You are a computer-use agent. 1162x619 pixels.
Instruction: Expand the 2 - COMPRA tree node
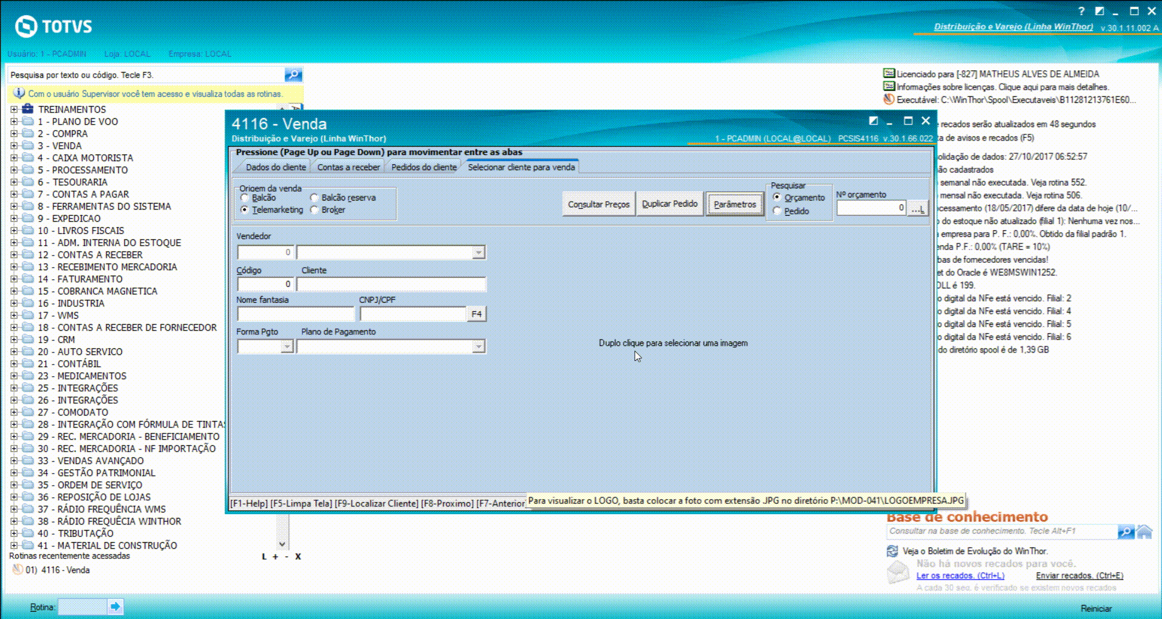pyautogui.click(x=14, y=133)
